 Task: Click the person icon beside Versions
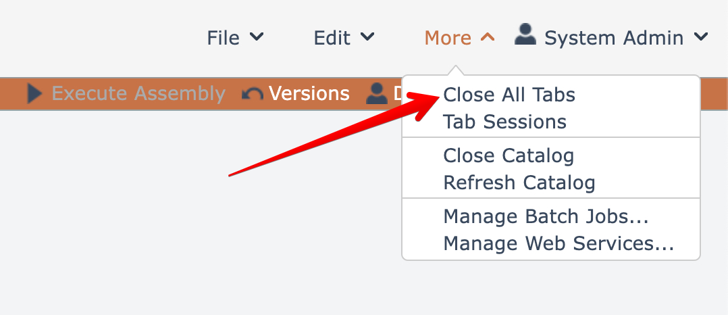pos(376,94)
